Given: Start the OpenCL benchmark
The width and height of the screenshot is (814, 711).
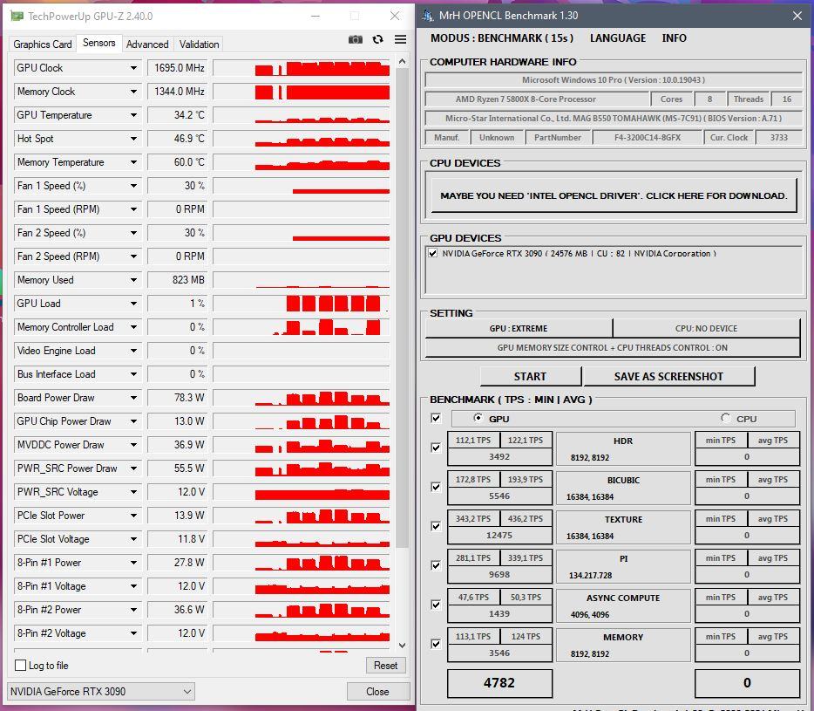Looking at the screenshot, I should tap(530, 376).
